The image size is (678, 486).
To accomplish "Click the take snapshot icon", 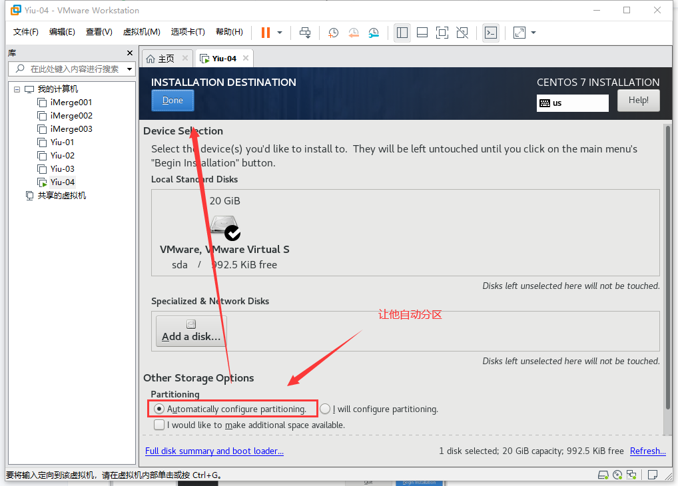I will pyautogui.click(x=333, y=33).
